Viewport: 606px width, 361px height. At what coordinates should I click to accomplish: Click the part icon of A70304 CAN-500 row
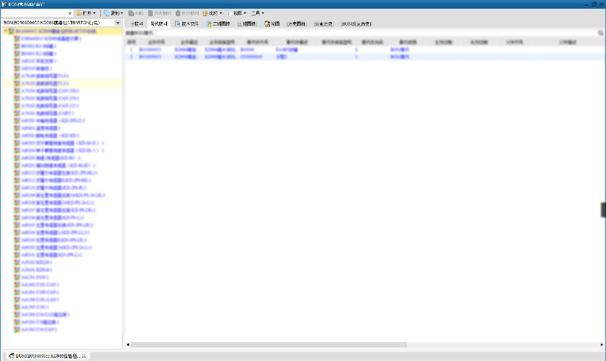(x=17, y=91)
